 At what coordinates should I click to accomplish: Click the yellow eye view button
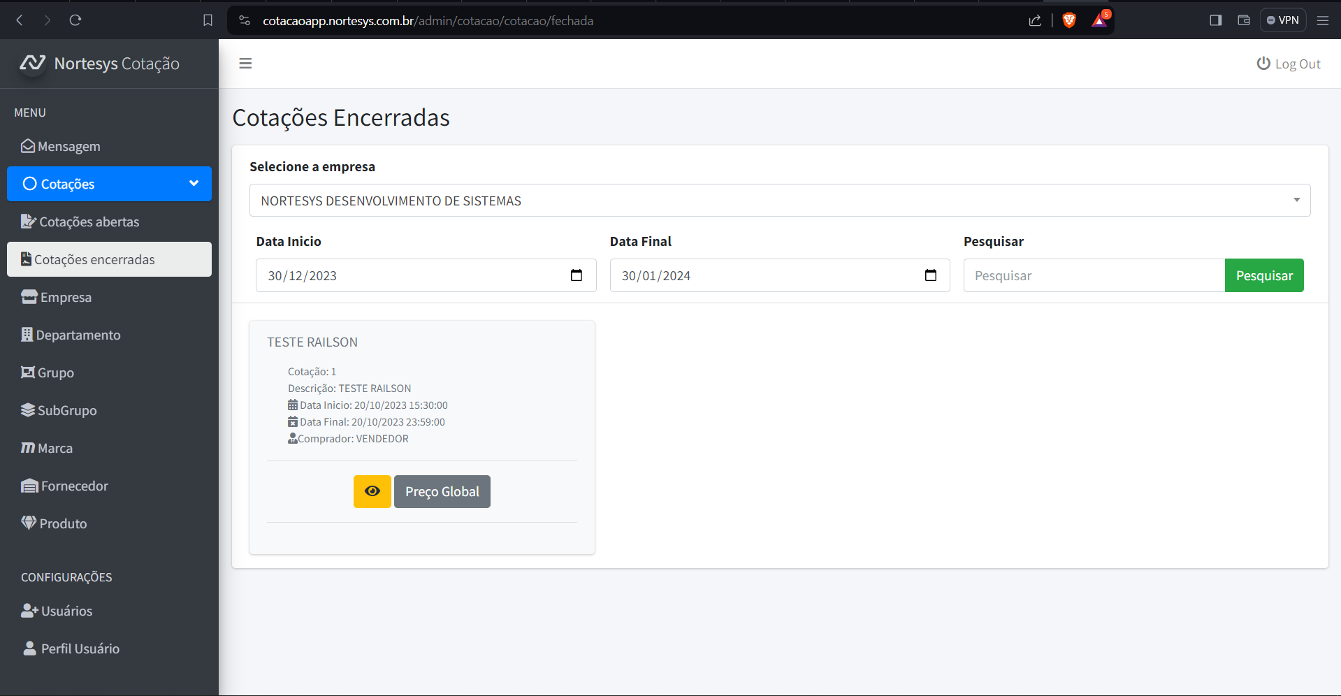(372, 491)
